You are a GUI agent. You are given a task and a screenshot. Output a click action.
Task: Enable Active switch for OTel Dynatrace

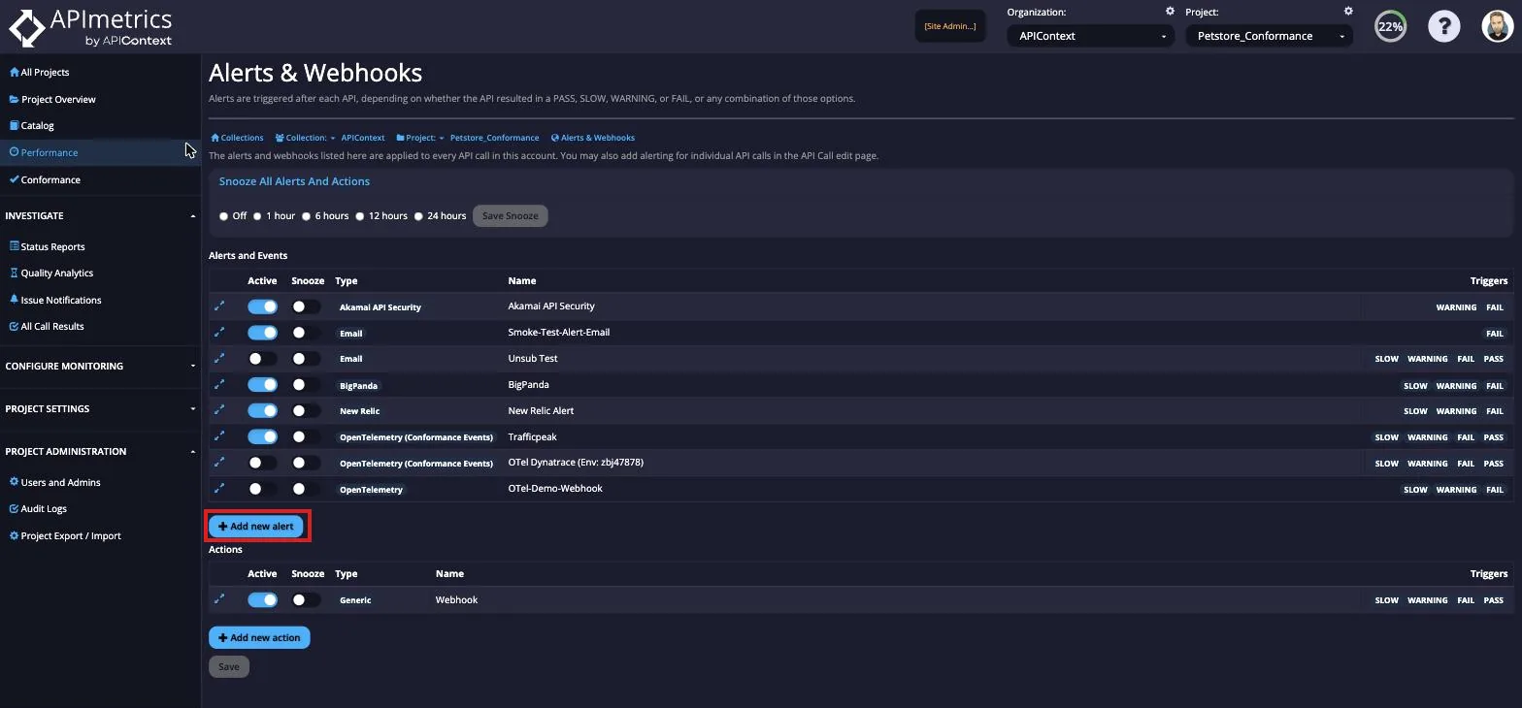click(x=262, y=464)
